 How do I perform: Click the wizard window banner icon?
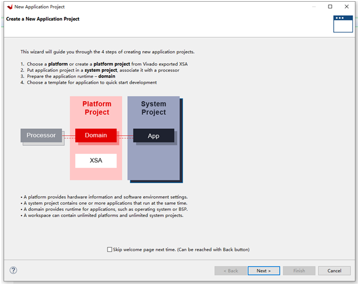pyautogui.click(x=343, y=24)
